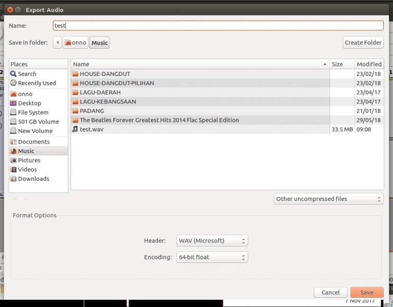Open the file type dropdown showing Other uncompressed files

coord(328,199)
